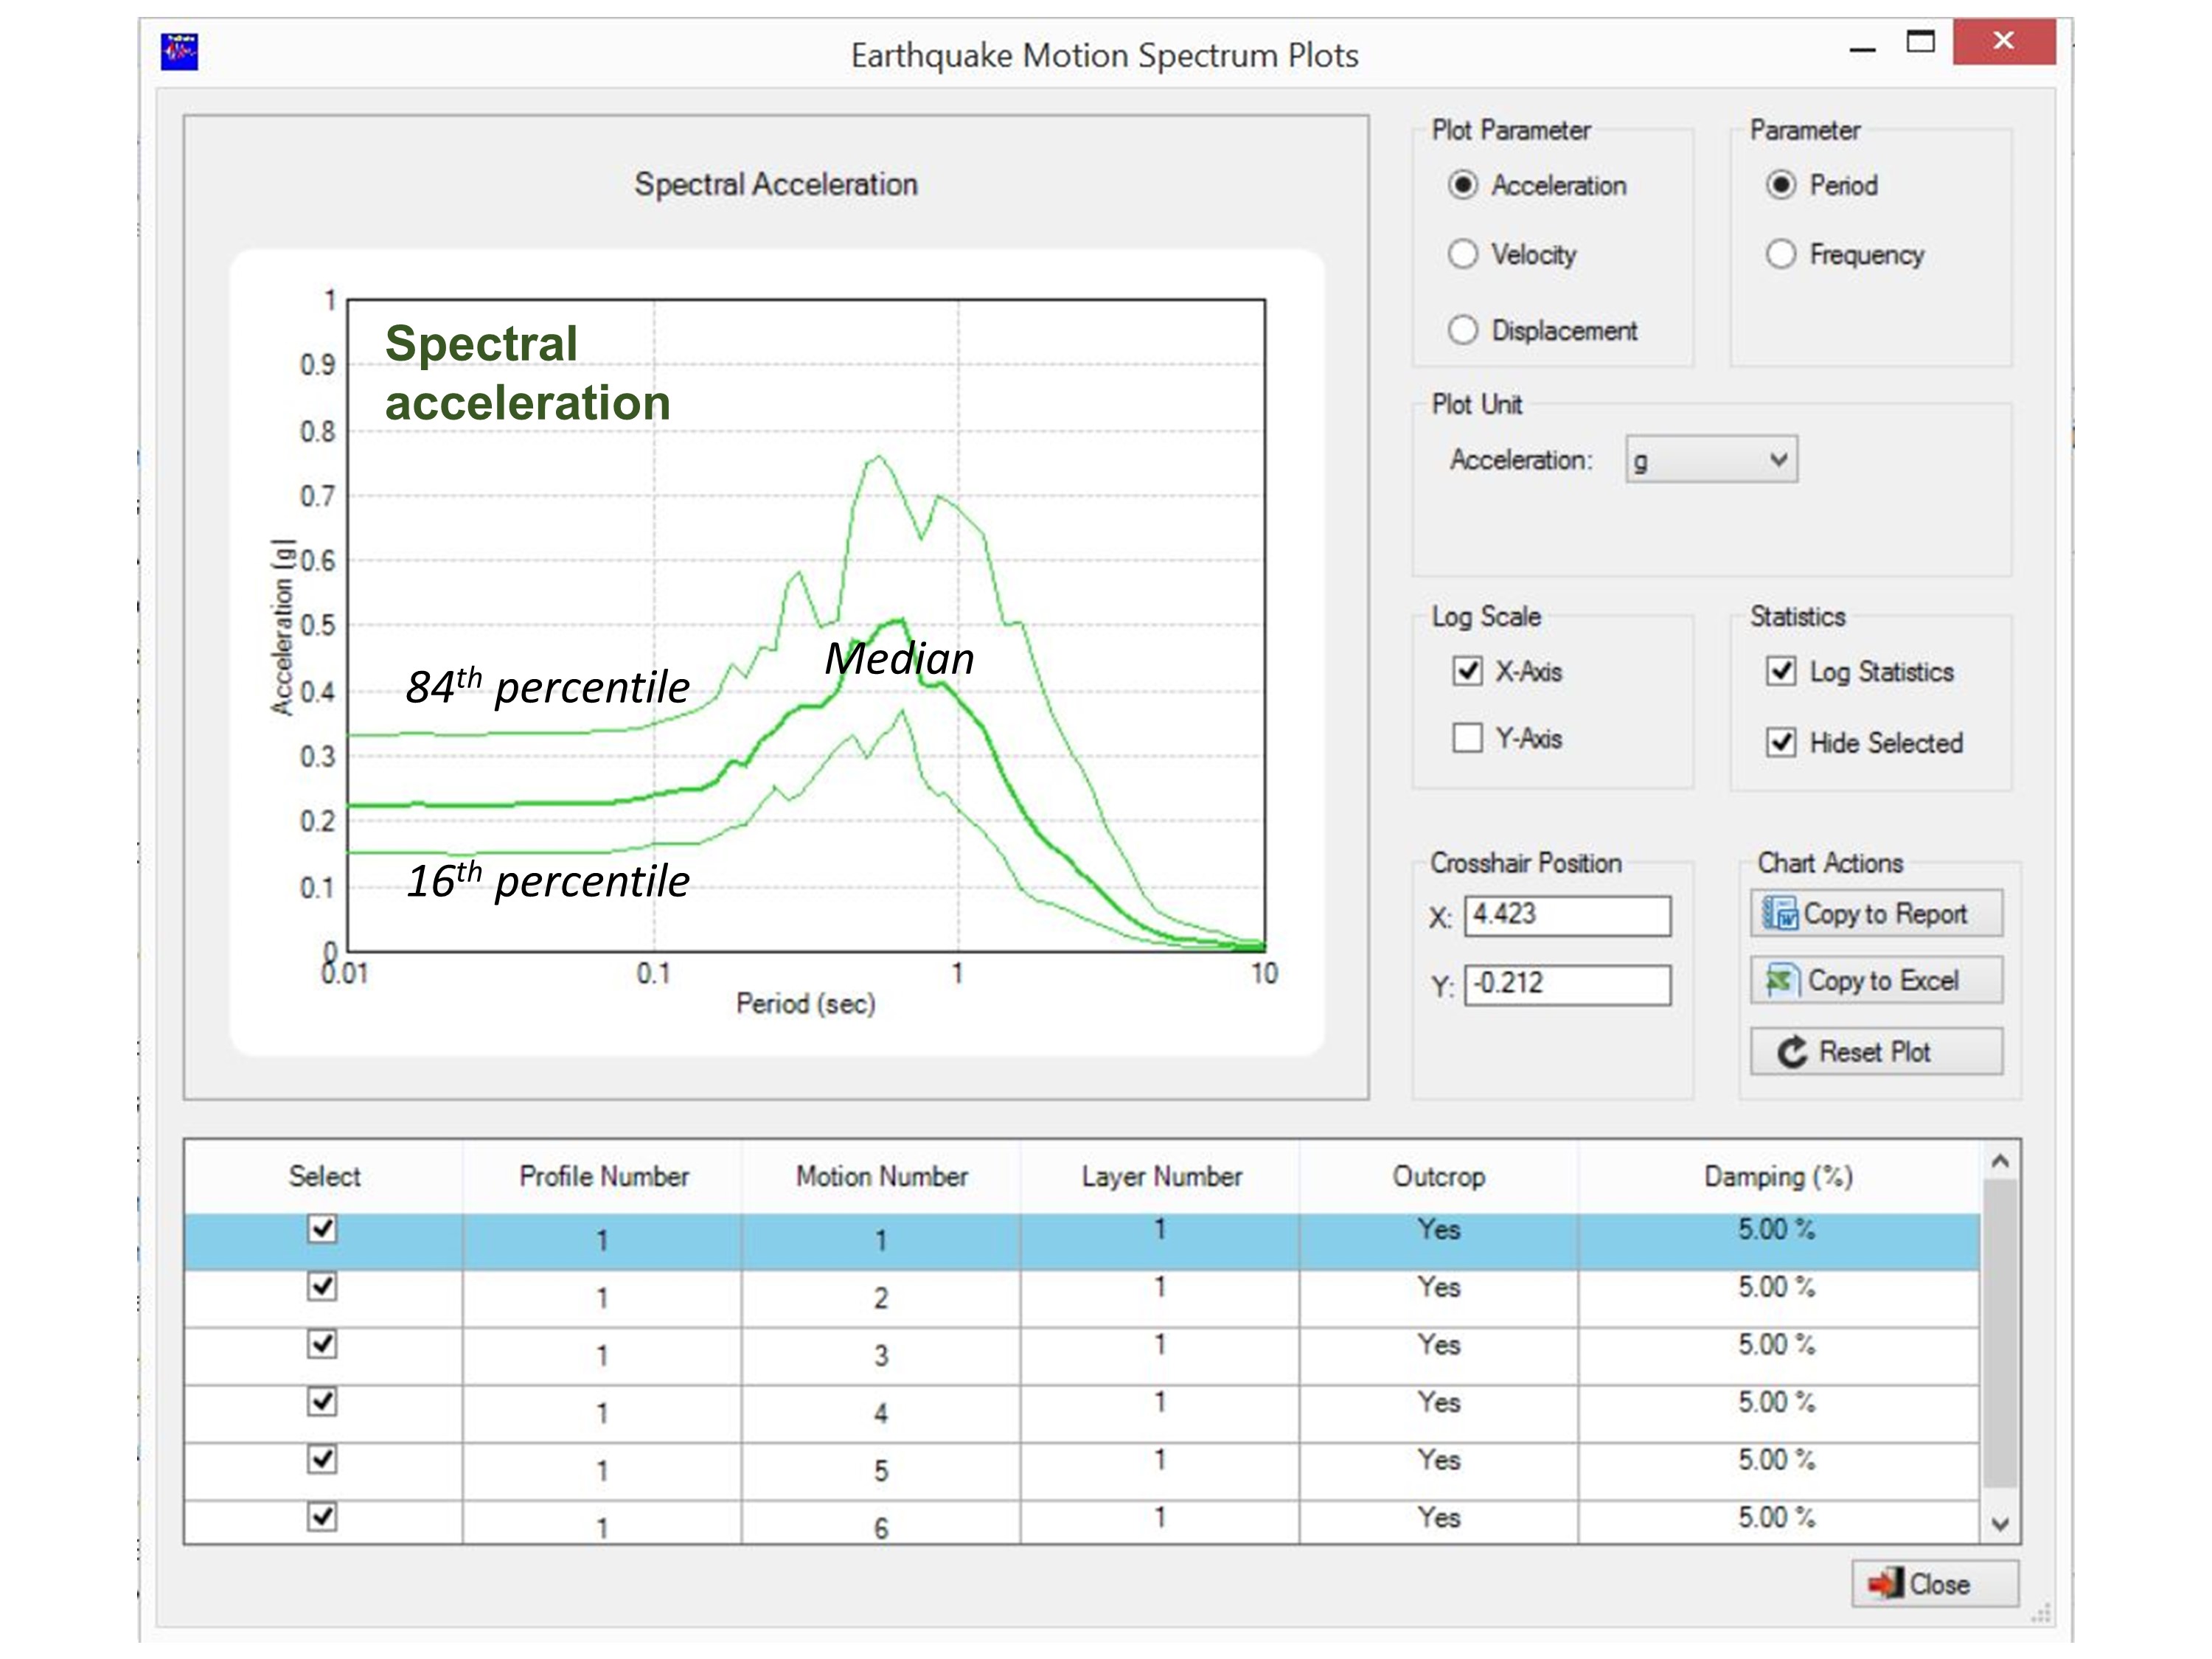Toggle the Hide Selected checkbox
Screen dimensions: 2212x1659
coord(1780,742)
